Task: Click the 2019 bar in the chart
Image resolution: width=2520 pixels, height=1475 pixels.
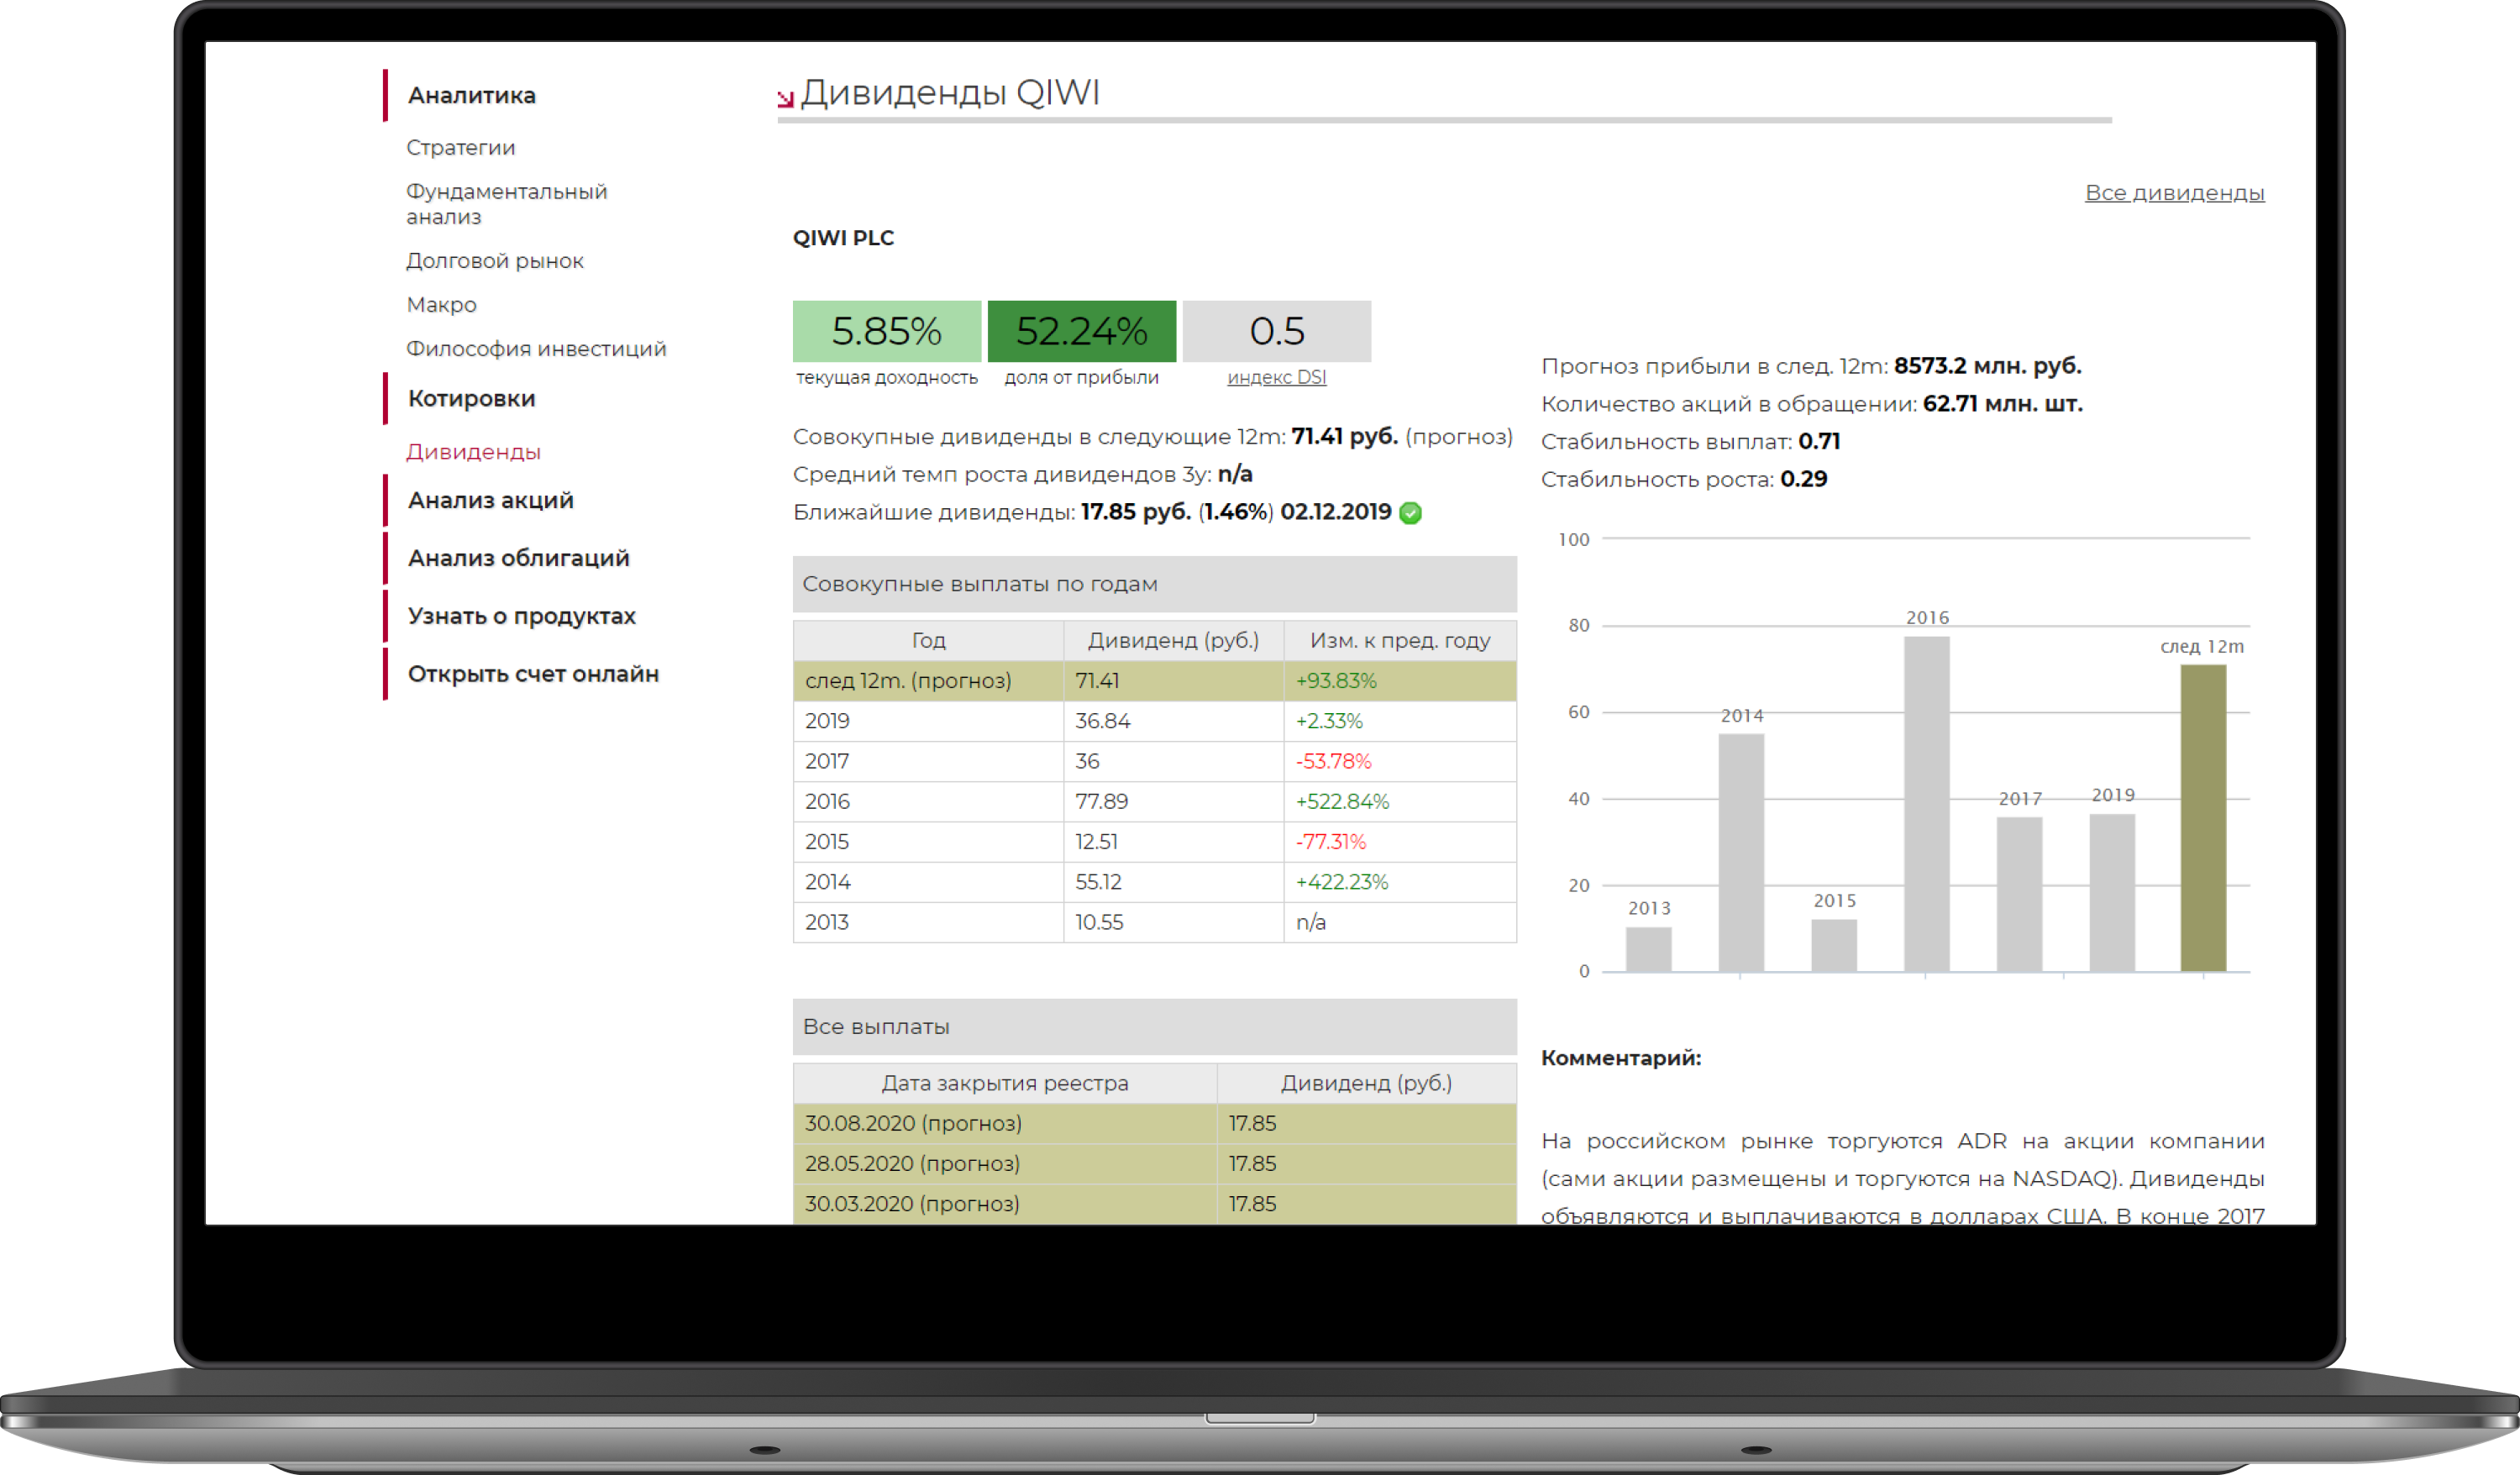Action: tap(2112, 892)
